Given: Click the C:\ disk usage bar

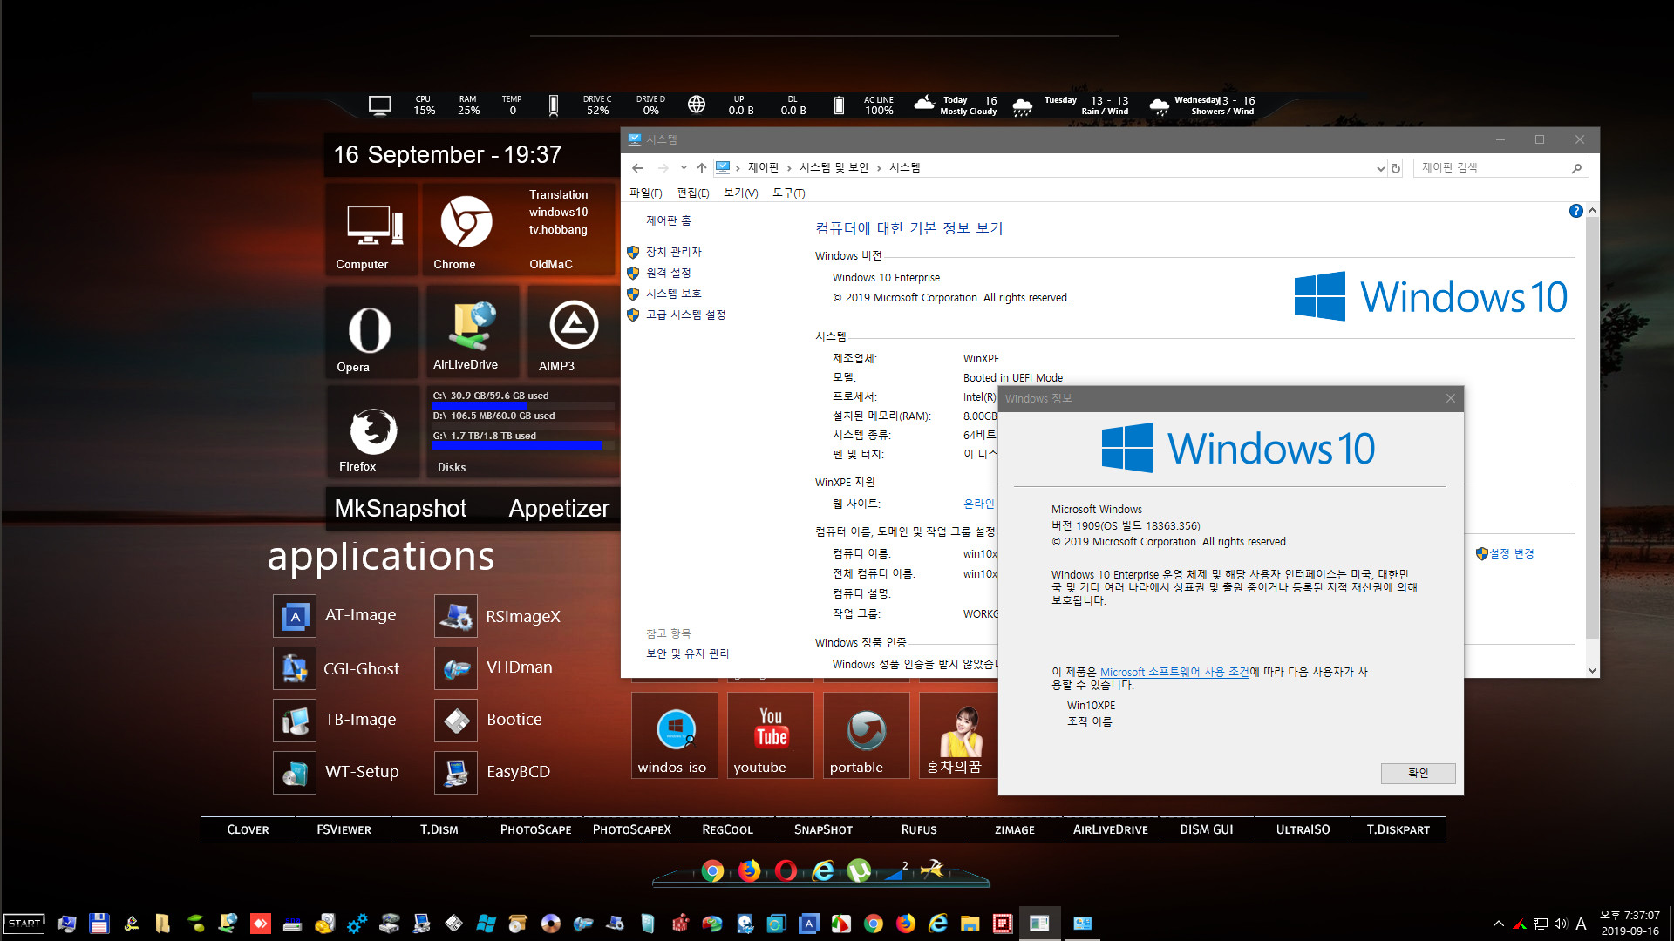Looking at the screenshot, I should (523, 406).
